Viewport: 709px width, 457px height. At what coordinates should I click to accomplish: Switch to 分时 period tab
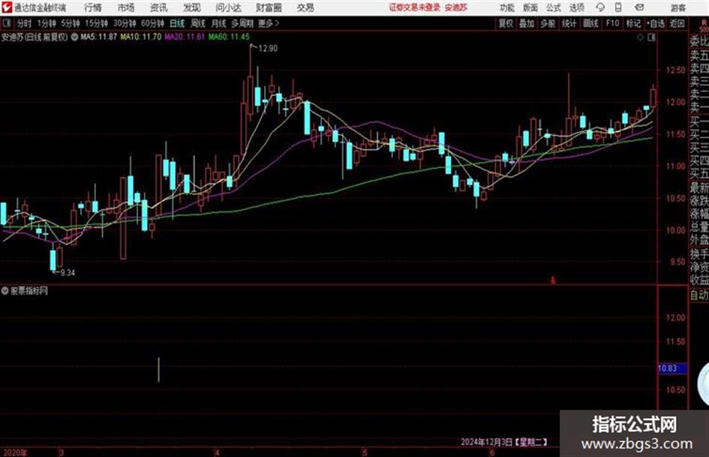point(25,23)
